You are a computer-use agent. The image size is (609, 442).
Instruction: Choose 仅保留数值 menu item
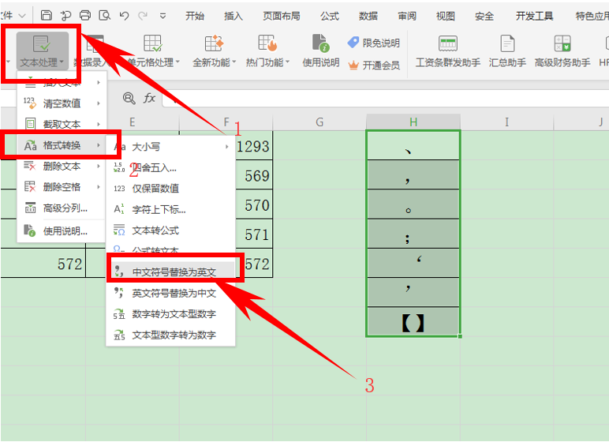pyautogui.click(x=171, y=189)
